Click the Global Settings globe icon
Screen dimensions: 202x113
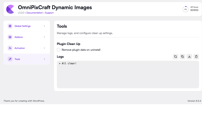[x=10, y=26]
